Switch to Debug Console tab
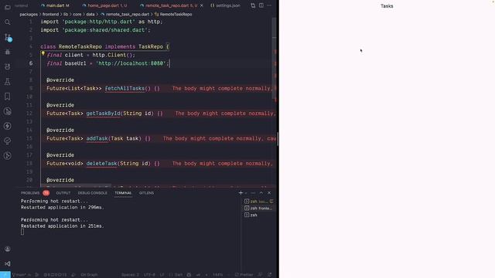Screen dimensions: 495x278 click(93, 193)
